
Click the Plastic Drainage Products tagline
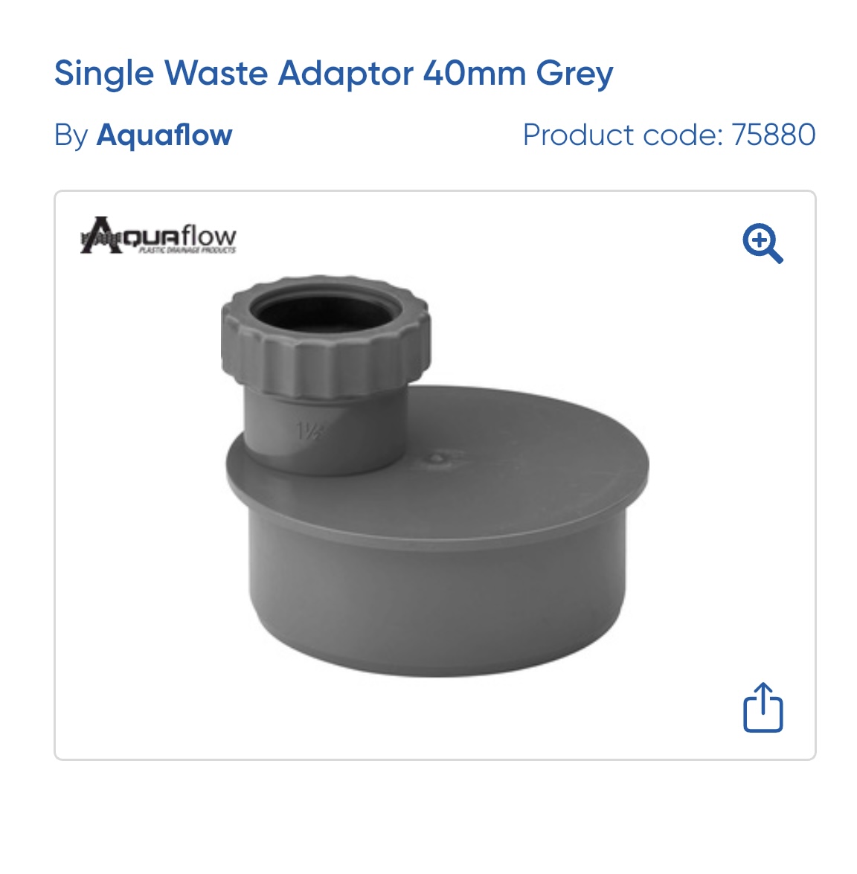187,250
